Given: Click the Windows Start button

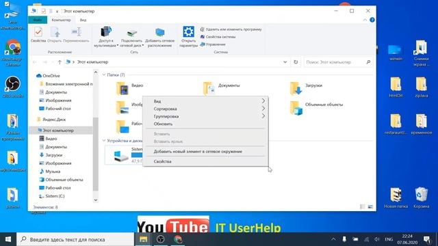Looking at the screenshot, I should [8, 239].
